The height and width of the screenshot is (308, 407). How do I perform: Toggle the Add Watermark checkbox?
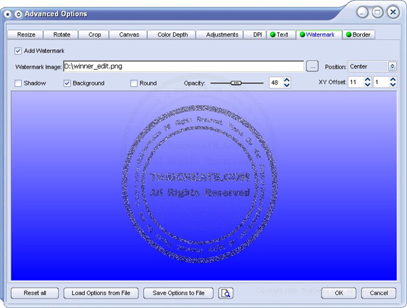pyautogui.click(x=18, y=51)
